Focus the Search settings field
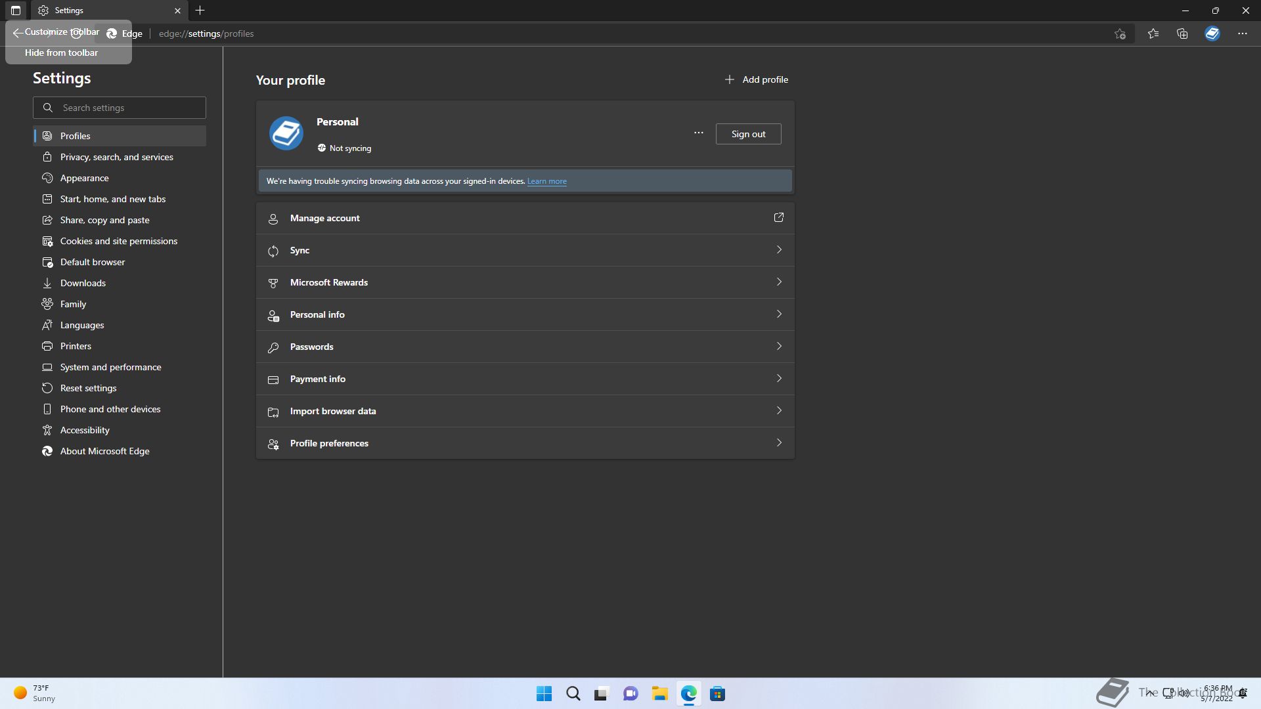This screenshot has width=1261, height=709. click(x=120, y=108)
